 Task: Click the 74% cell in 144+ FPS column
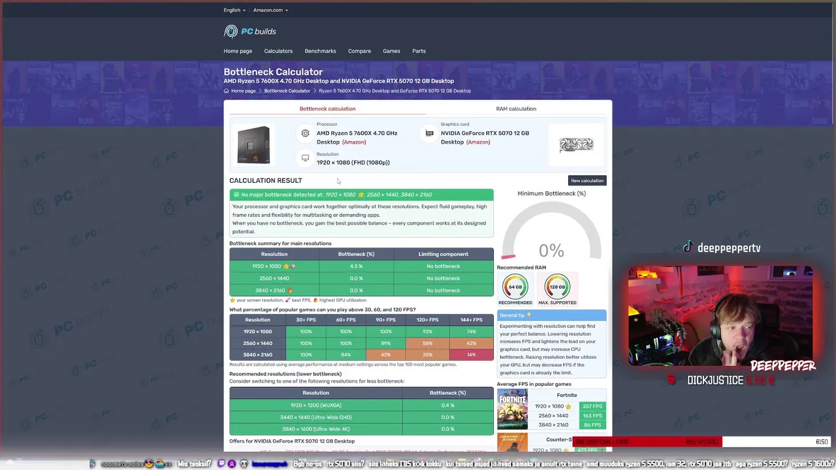[x=471, y=332]
